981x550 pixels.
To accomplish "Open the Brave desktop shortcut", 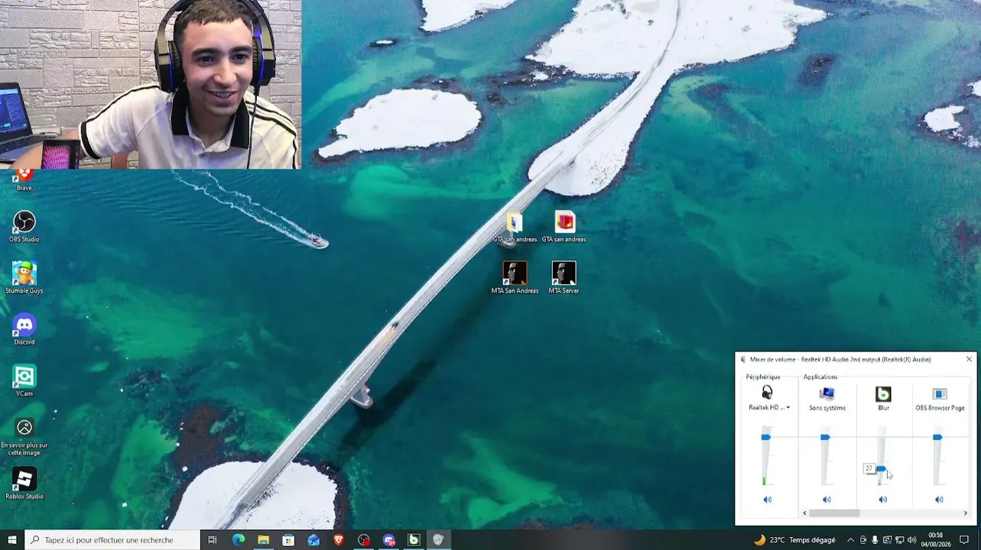I will point(24,179).
